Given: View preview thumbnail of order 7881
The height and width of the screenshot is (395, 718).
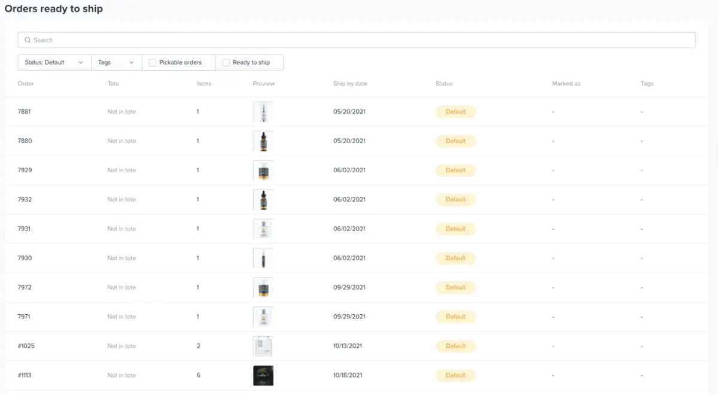Looking at the screenshot, I should 263,112.
